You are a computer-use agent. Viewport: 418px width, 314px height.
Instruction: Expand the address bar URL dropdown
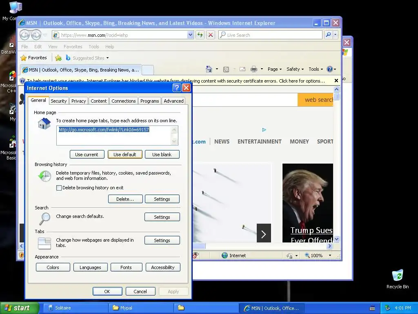[x=190, y=35]
